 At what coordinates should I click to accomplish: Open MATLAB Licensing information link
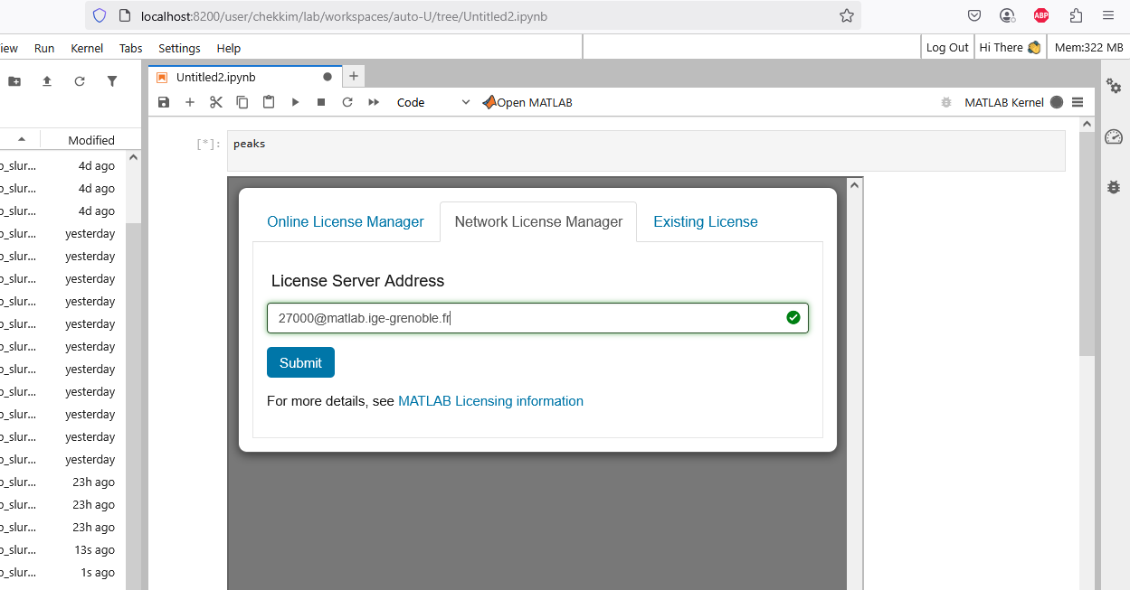coord(490,401)
